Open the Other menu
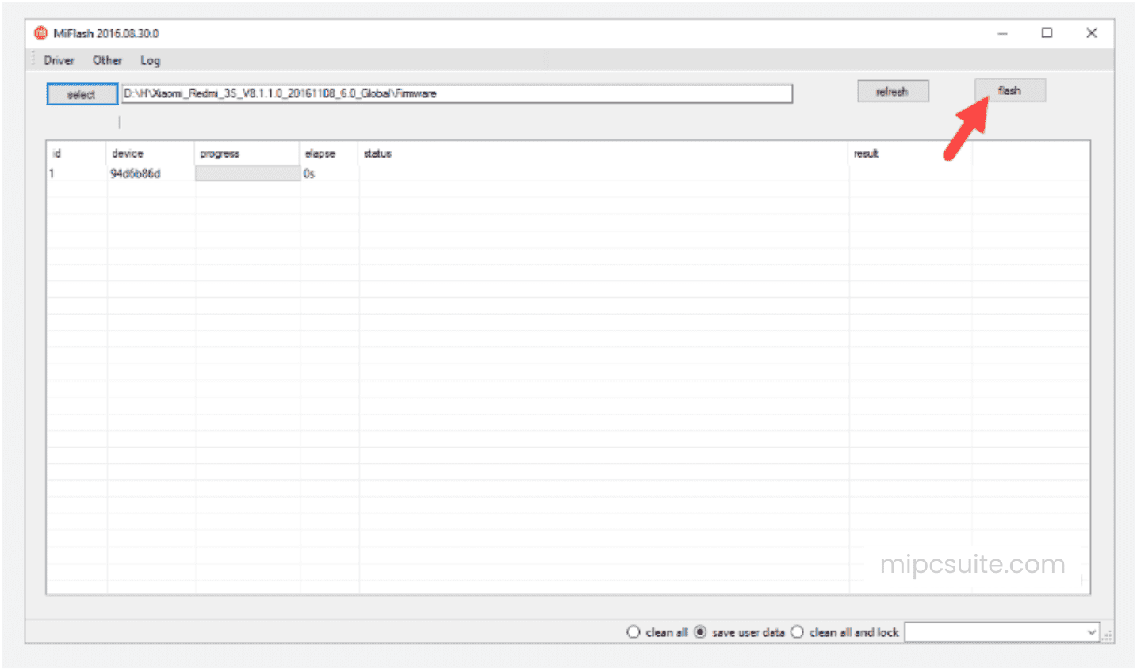This screenshot has height=671, width=1137. tap(107, 60)
